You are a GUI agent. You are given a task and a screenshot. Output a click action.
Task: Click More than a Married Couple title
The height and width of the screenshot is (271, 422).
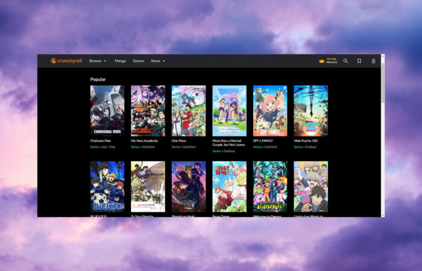229,143
